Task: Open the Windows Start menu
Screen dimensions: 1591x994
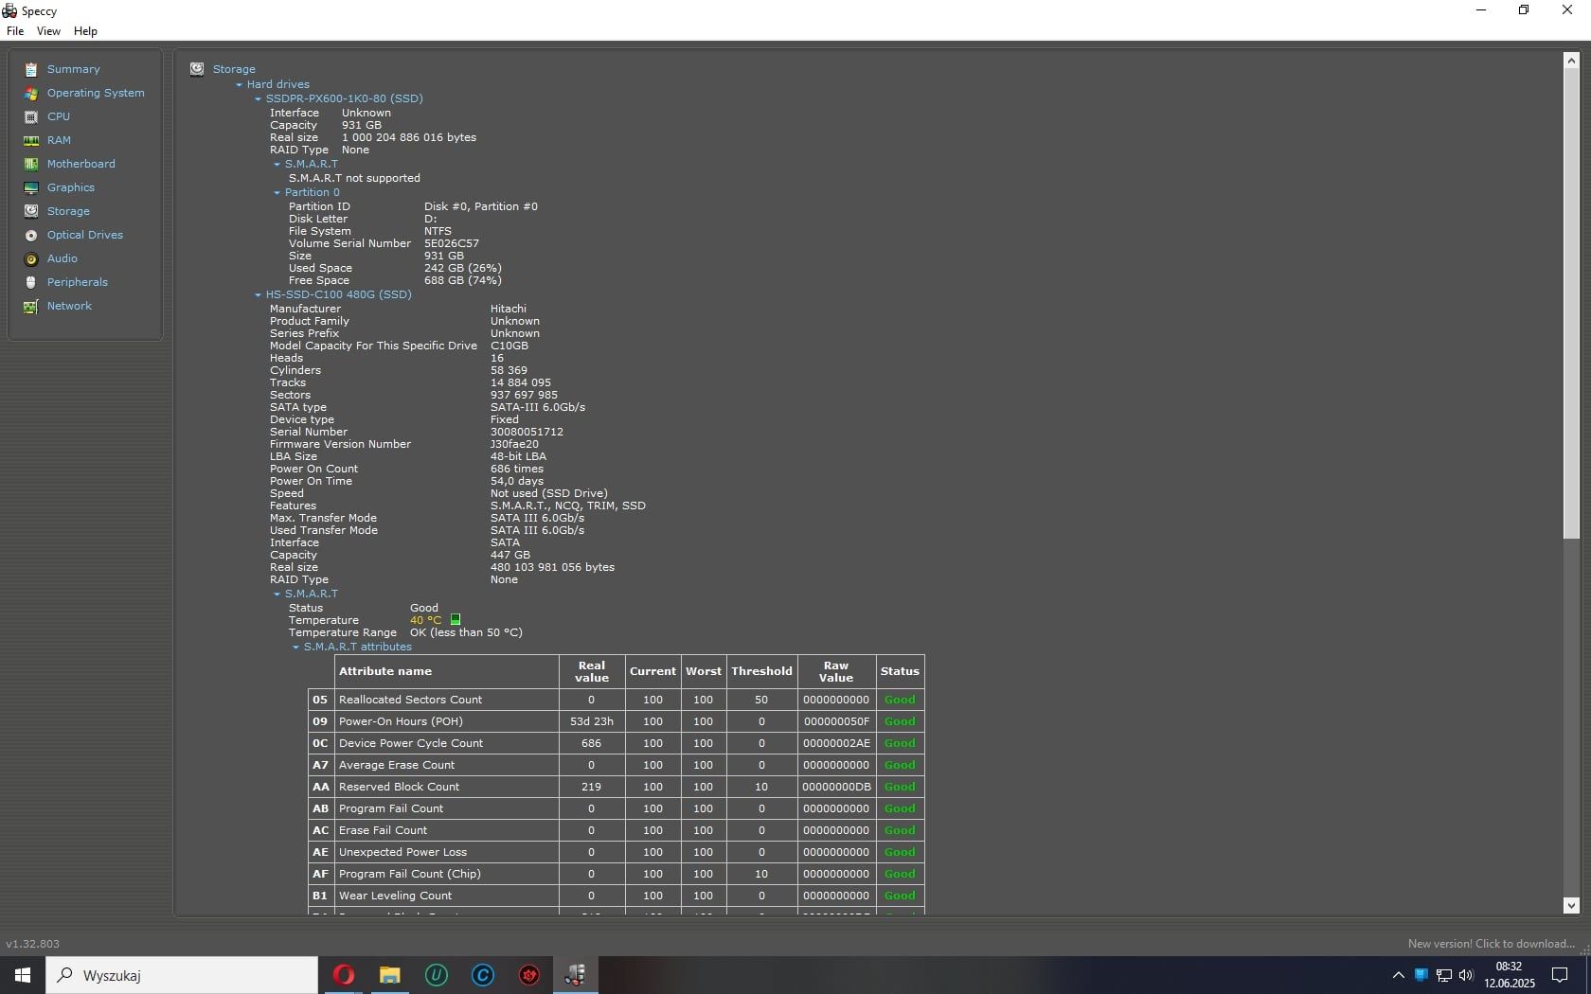Action: coord(23,975)
